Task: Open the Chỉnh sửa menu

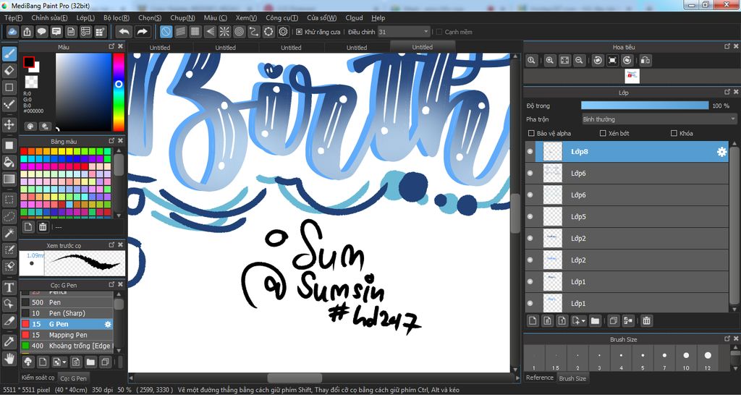Action: [x=50, y=18]
